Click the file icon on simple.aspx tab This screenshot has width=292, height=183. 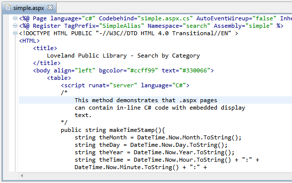click(7, 8)
